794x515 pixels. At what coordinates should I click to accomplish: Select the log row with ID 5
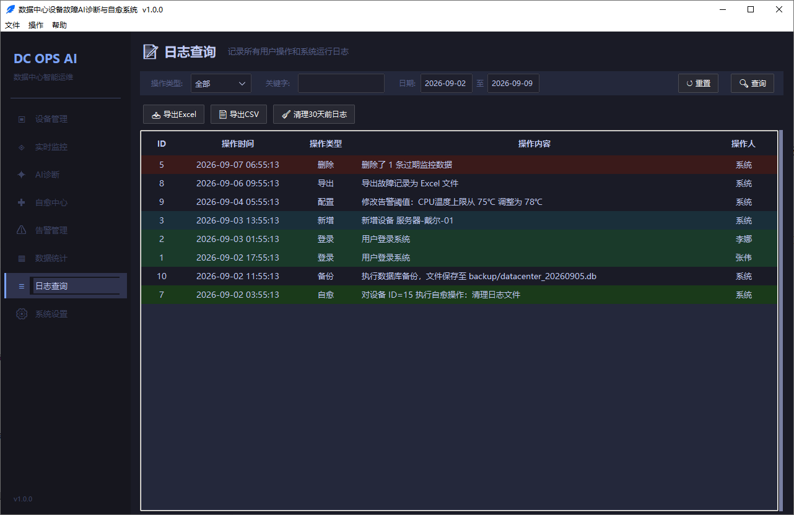point(459,165)
